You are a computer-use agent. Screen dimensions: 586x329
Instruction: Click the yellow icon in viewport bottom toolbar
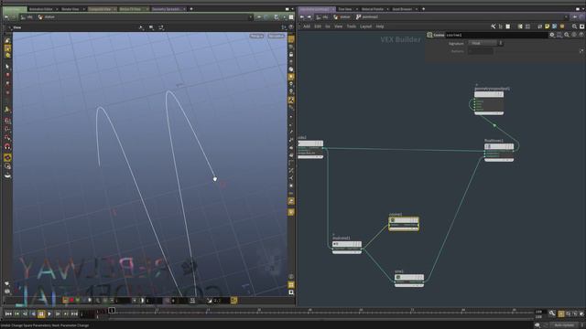[234, 301]
